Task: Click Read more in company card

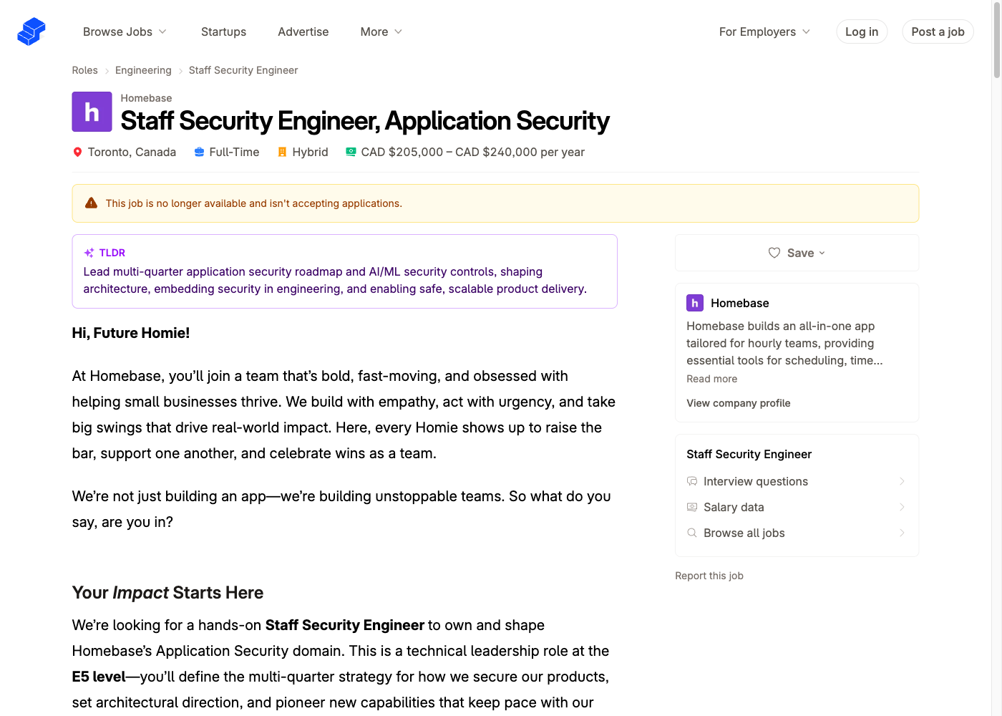Action: [711, 379]
